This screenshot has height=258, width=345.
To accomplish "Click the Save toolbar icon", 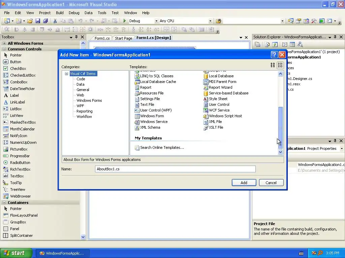I will [x=38, y=21].
